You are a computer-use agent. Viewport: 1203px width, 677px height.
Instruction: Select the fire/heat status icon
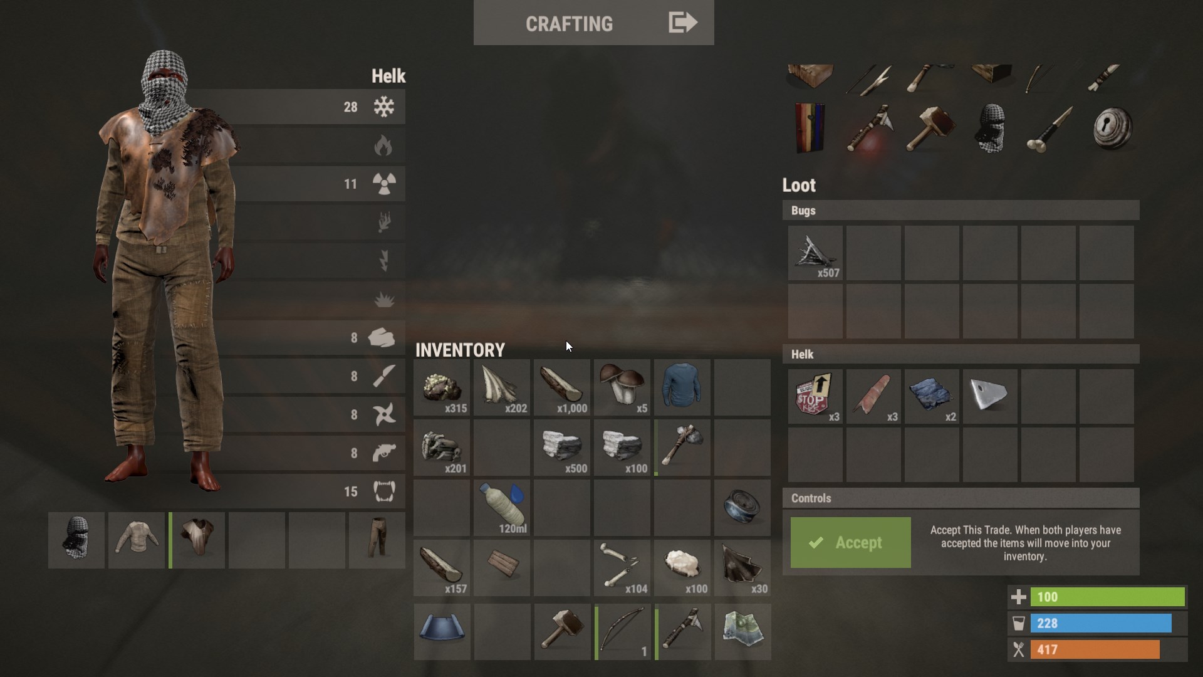click(382, 145)
